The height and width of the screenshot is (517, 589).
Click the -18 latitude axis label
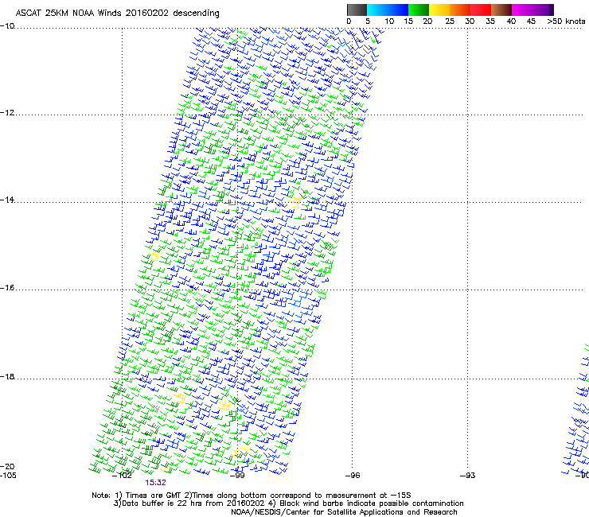pyautogui.click(x=7, y=376)
